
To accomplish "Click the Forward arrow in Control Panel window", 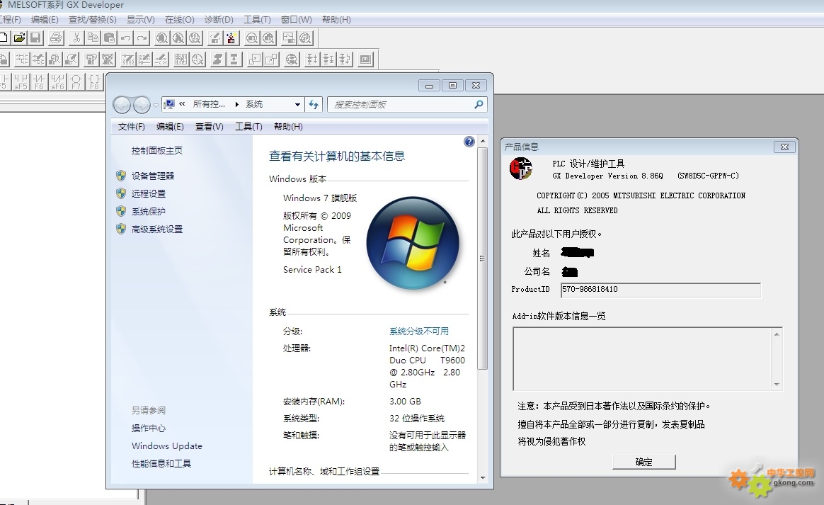I will (x=142, y=106).
